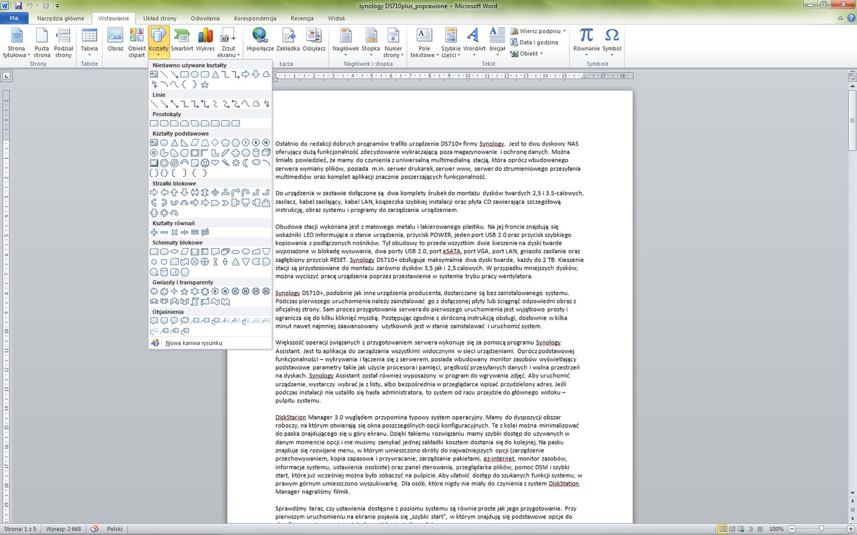
Task: Pick the vertical scroll banner shape
Action: coord(195,302)
